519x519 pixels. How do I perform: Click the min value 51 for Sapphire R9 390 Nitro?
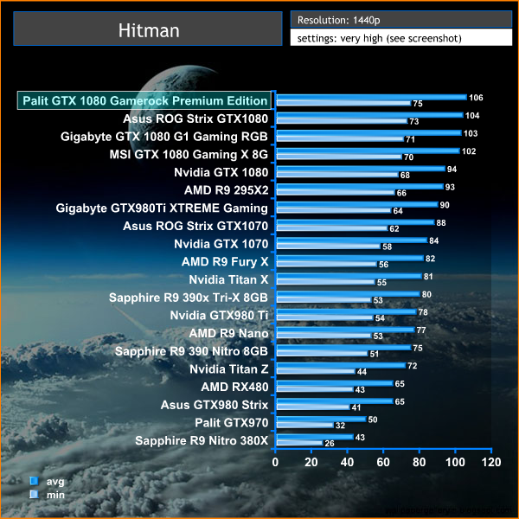click(375, 354)
